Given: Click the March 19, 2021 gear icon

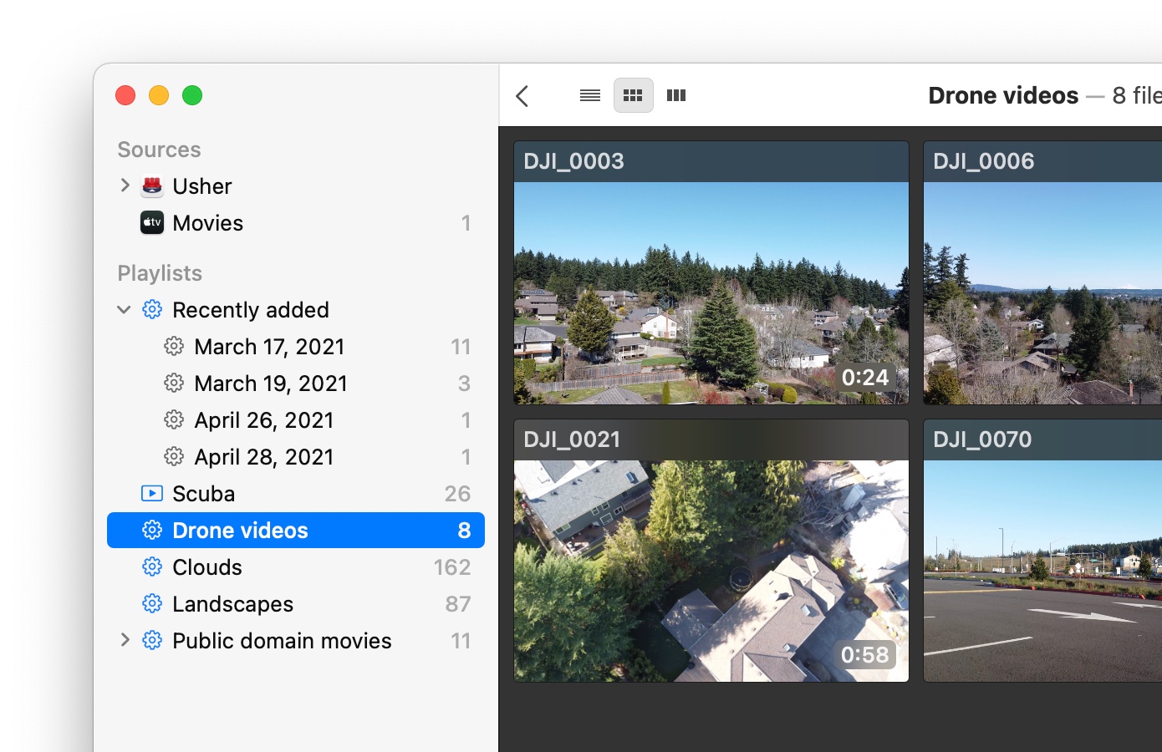Looking at the screenshot, I should click(174, 383).
